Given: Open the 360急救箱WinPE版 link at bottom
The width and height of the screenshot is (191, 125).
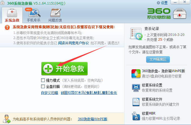Looking at the screenshot, I should click(93, 119).
